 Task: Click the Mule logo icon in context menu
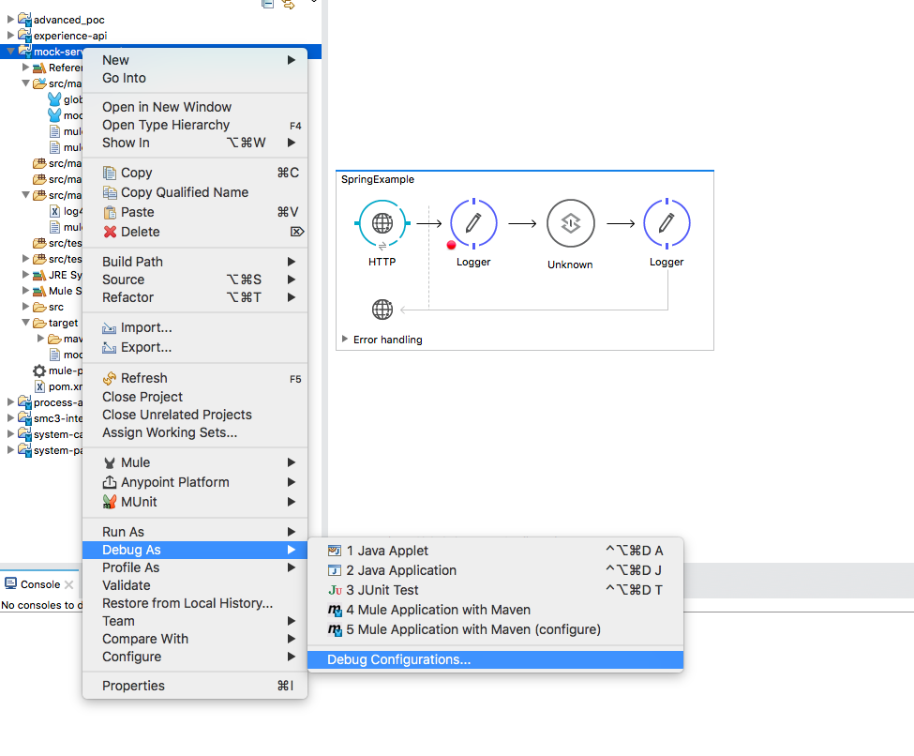coord(110,462)
